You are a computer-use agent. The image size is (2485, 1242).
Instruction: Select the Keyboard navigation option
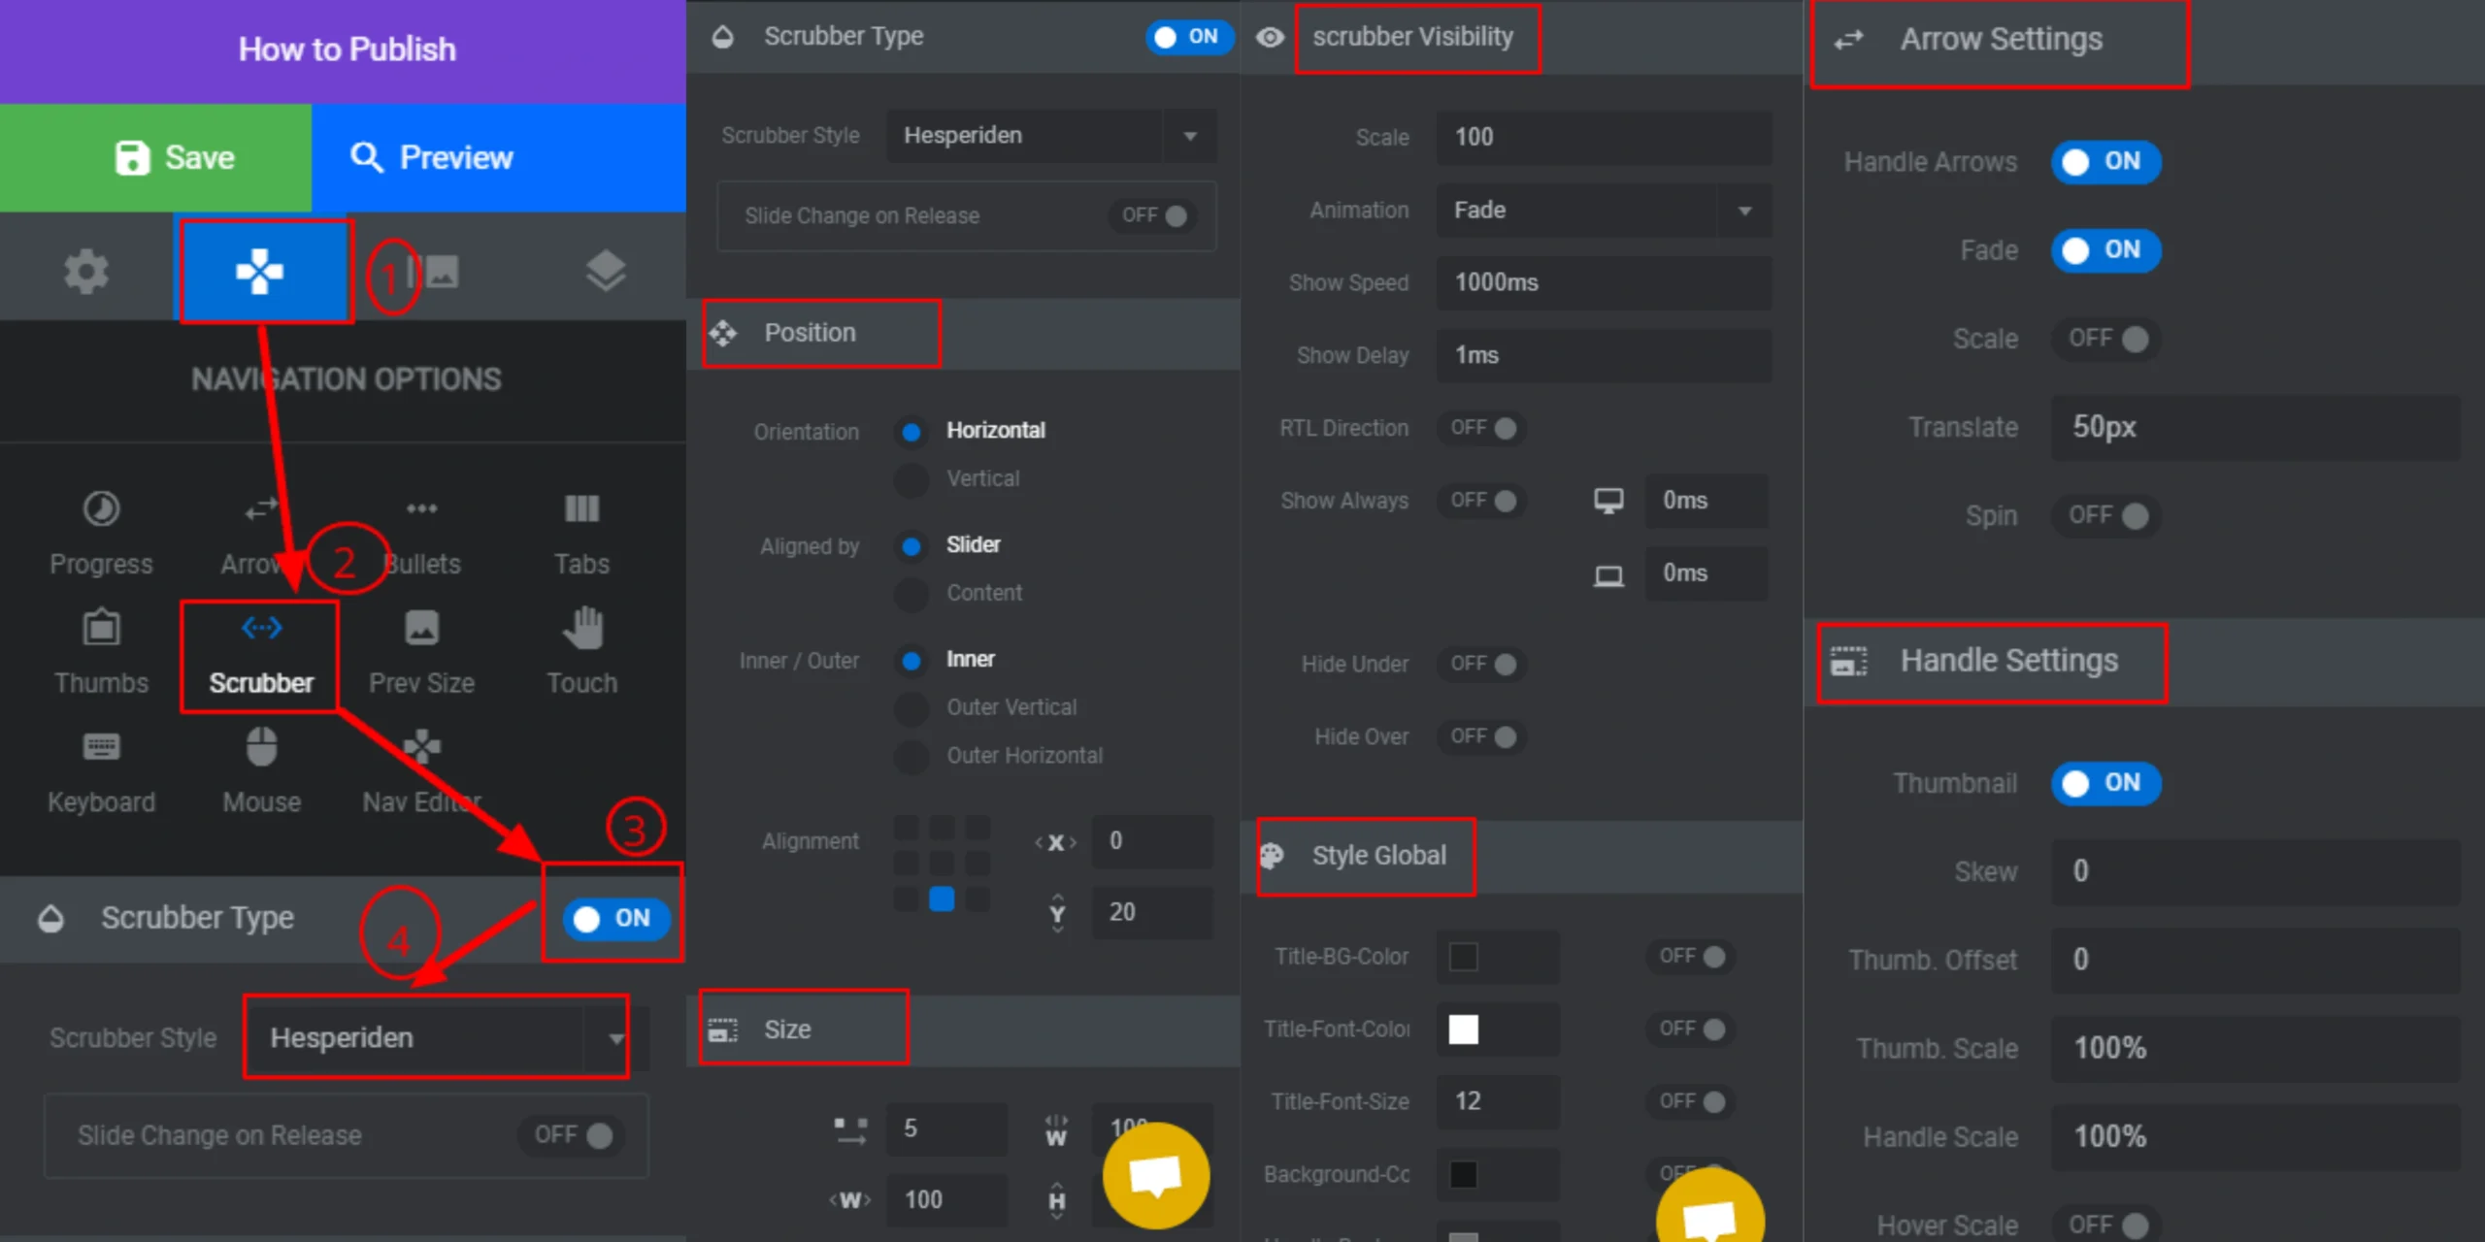pyautogui.click(x=101, y=772)
